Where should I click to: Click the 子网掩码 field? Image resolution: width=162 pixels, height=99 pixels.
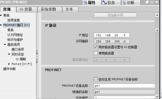(112, 41)
